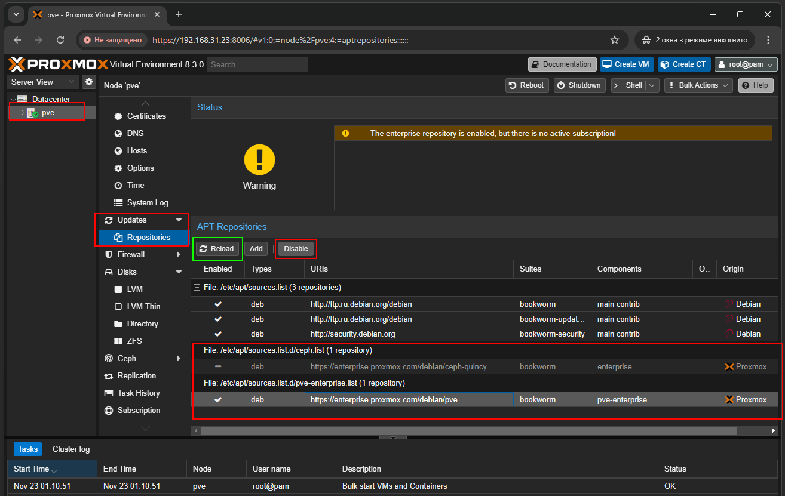Viewport: 785px width, 496px height.
Task: Add a new repository
Action: 256,249
